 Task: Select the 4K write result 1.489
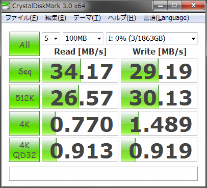pos(159,123)
